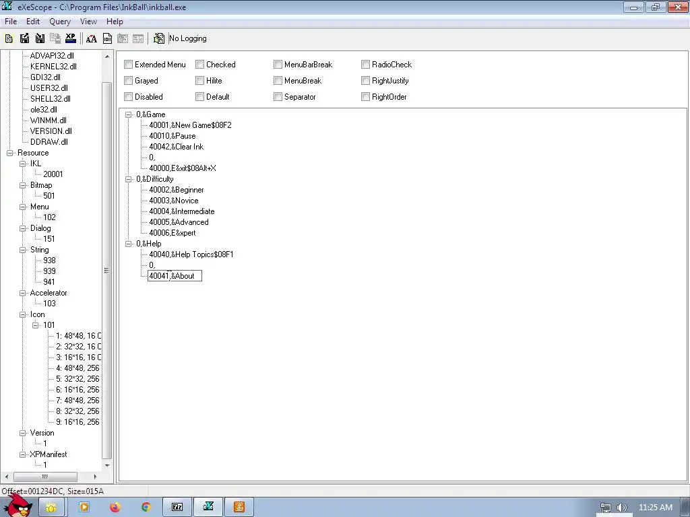Select the 40001,&New Game$08F2 entry
Image resolution: width=690 pixels, height=517 pixels.
point(190,125)
